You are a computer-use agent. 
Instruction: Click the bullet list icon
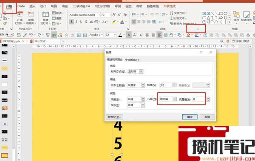coord(134,15)
